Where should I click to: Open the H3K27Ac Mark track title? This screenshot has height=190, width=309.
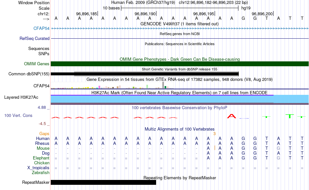tap(180, 93)
